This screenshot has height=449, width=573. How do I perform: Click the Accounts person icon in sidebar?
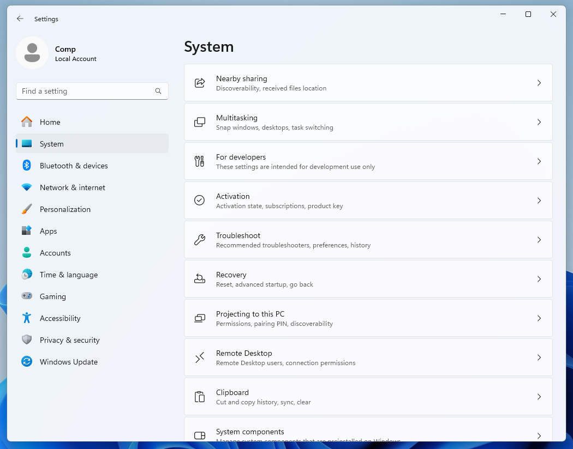click(x=27, y=252)
